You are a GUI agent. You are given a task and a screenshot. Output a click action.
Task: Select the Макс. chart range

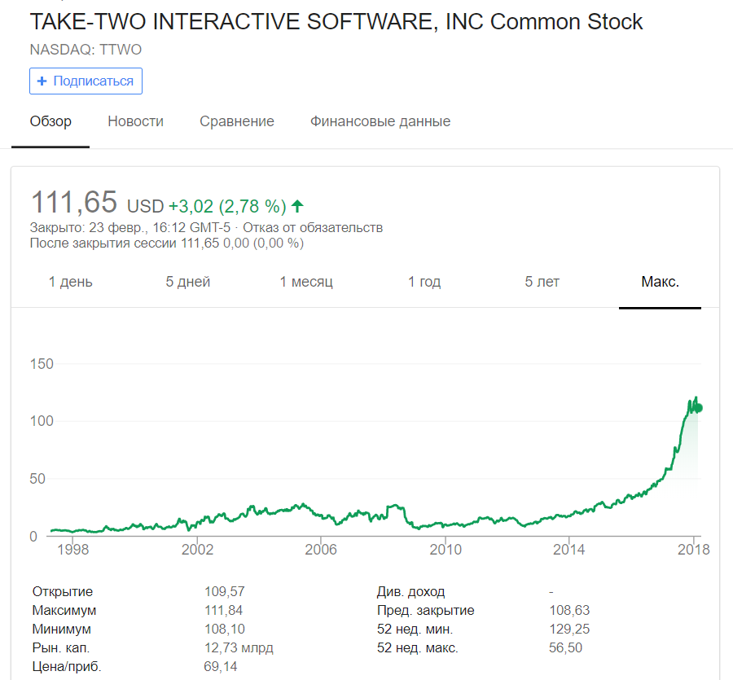pyautogui.click(x=660, y=282)
